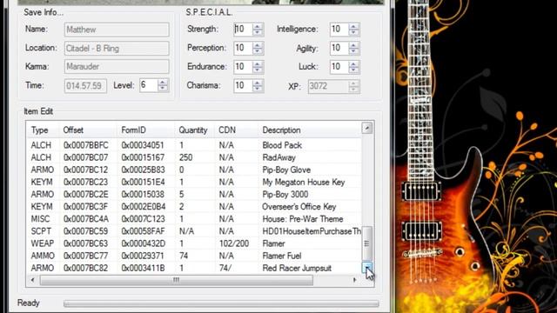Image resolution: width=557 pixels, height=313 pixels.
Task: Click the disabled XP field 3072
Action: pos(333,86)
